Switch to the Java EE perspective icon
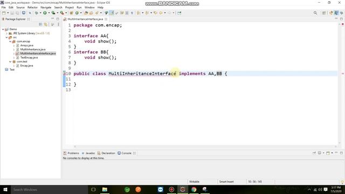The height and width of the screenshot is (194, 345). point(331,13)
